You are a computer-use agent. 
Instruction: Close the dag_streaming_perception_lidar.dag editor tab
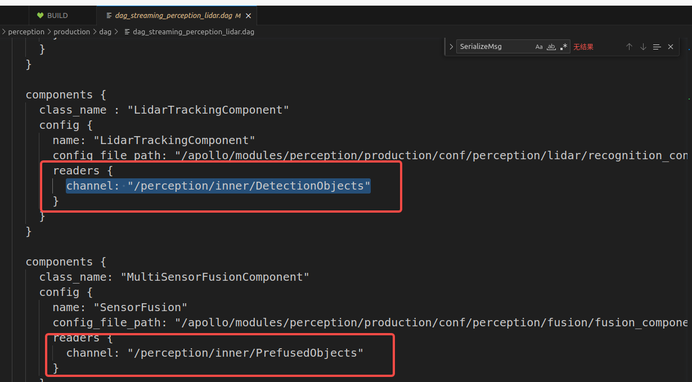(x=248, y=15)
